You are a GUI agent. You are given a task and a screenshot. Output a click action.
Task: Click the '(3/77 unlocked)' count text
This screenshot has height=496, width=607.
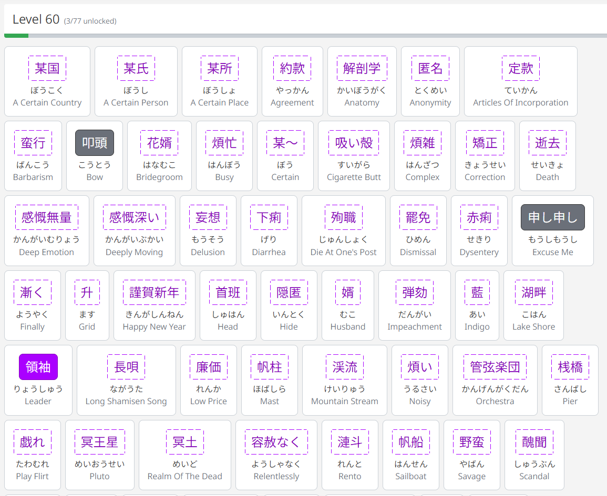click(90, 21)
